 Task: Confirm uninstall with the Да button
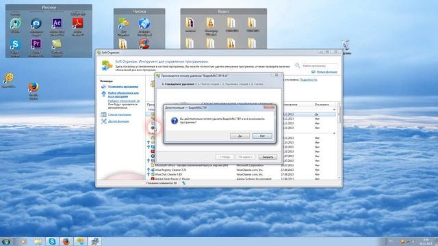pyautogui.click(x=240, y=136)
